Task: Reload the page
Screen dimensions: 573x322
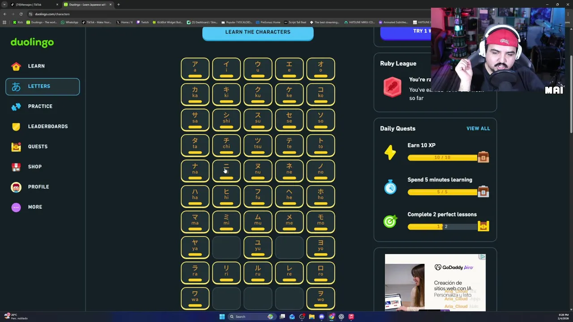Action: (x=21, y=14)
